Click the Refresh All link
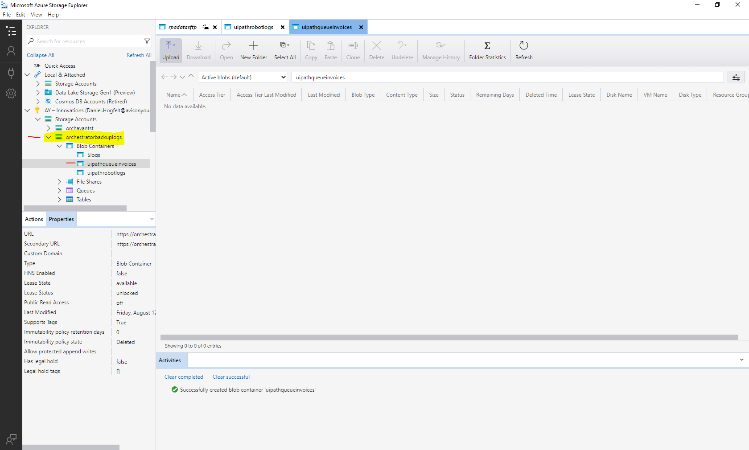Image resolution: width=749 pixels, height=450 pixels. click(139, 55)
